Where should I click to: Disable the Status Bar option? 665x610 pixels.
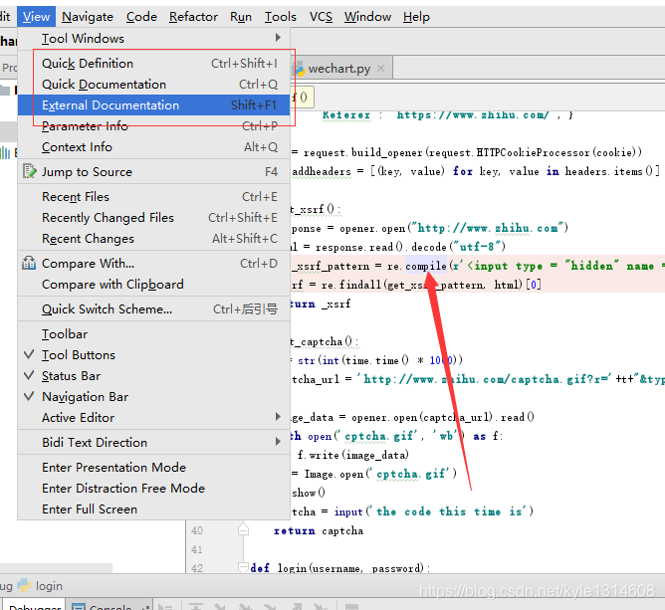coord(154,375)
